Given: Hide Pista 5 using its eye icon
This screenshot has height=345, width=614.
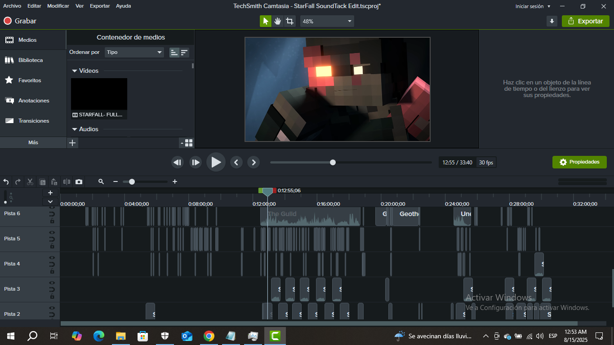Looking at the screenshot, I should pos(52,232).
